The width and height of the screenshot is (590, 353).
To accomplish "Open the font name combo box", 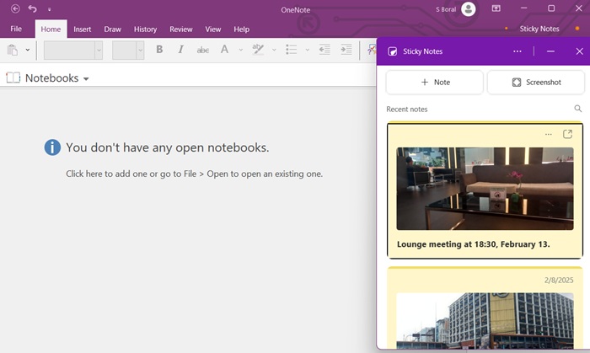I will pyautogui.click(x=73, y=50).
